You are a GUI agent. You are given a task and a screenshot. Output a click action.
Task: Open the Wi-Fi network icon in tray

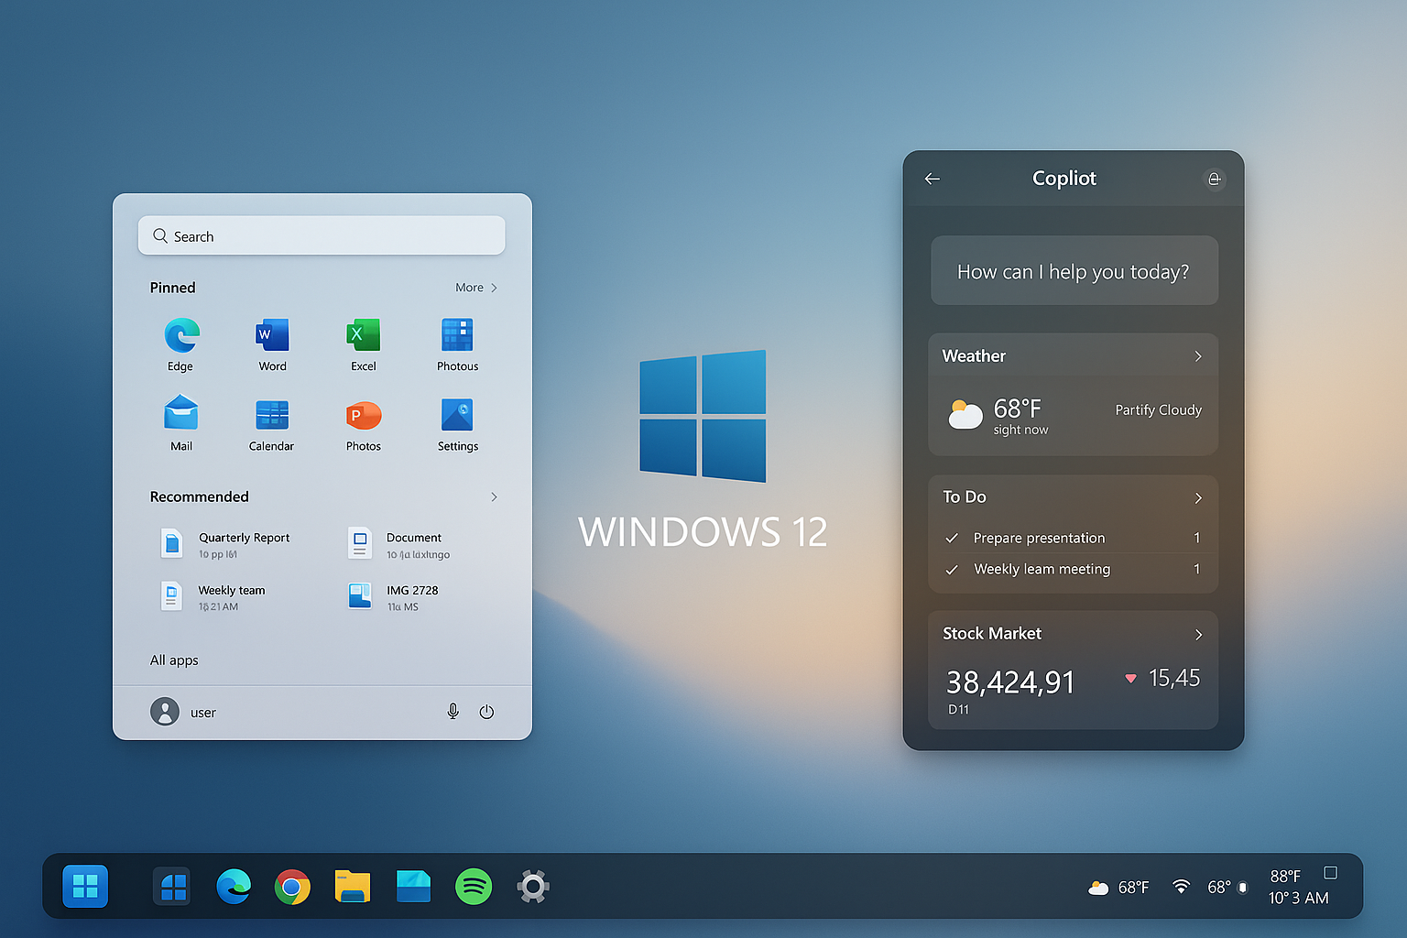1182,887
